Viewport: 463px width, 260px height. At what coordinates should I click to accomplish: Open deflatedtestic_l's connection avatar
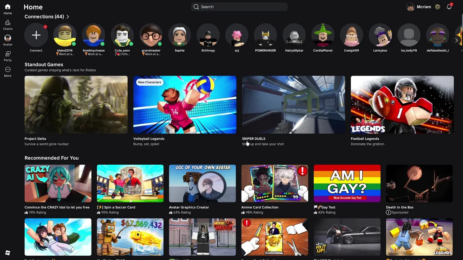438,35
